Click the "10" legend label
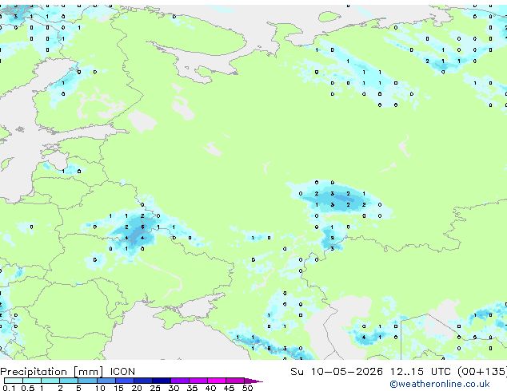This screenshot has width=507, height=391. pos(100,388)
